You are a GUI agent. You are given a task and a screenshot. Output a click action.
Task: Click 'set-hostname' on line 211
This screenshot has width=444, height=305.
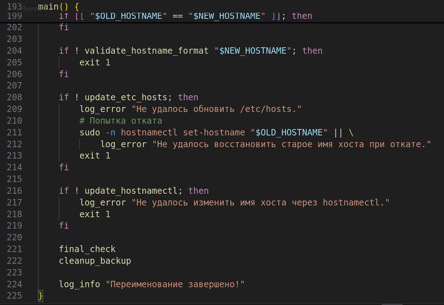[x=214, y=132]
